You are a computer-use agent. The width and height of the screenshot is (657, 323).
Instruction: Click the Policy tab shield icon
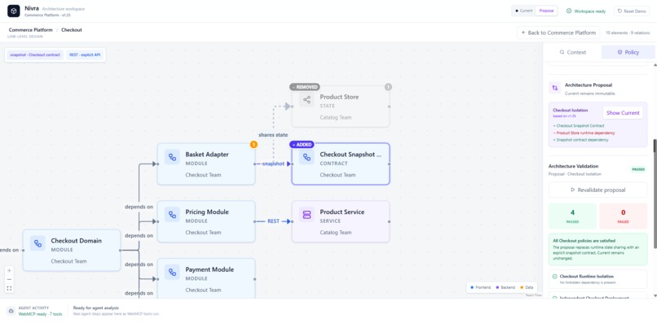click(x=620, y=52)
